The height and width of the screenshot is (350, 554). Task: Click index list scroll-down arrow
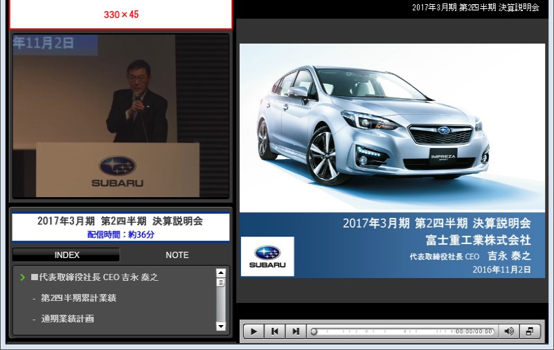click(221, 326)
